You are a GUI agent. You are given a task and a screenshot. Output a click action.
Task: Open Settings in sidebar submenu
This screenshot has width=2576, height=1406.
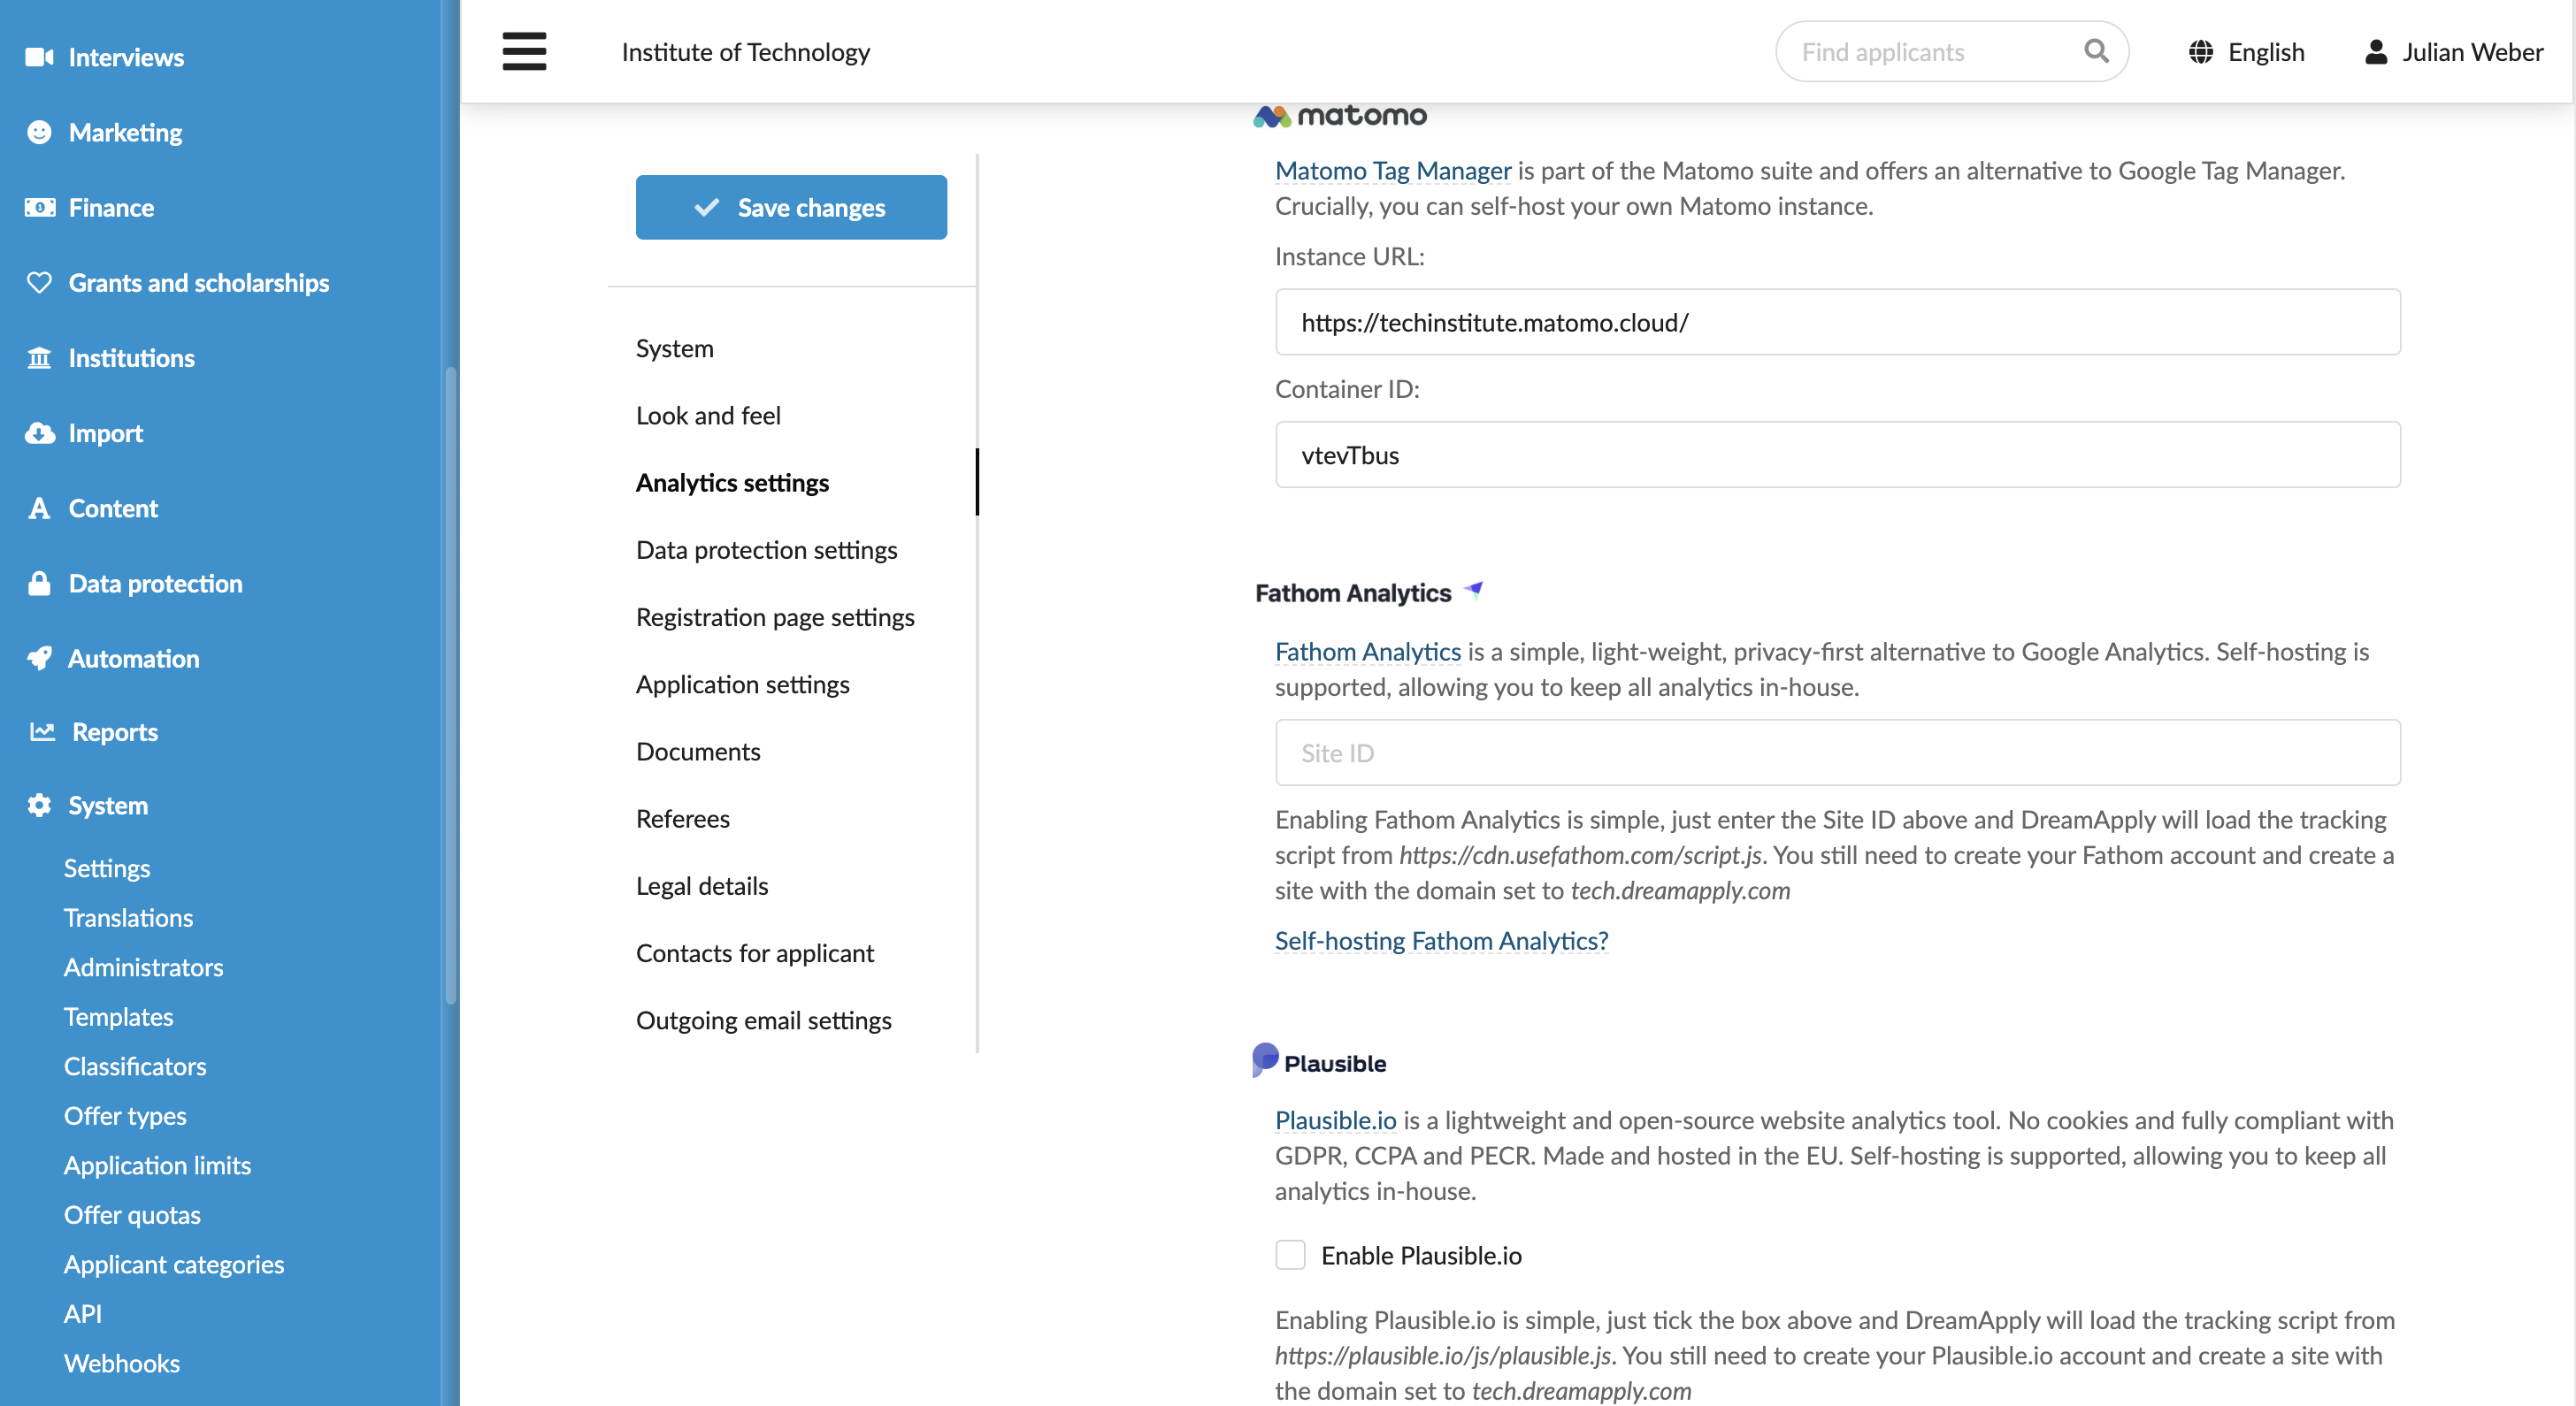106,867
